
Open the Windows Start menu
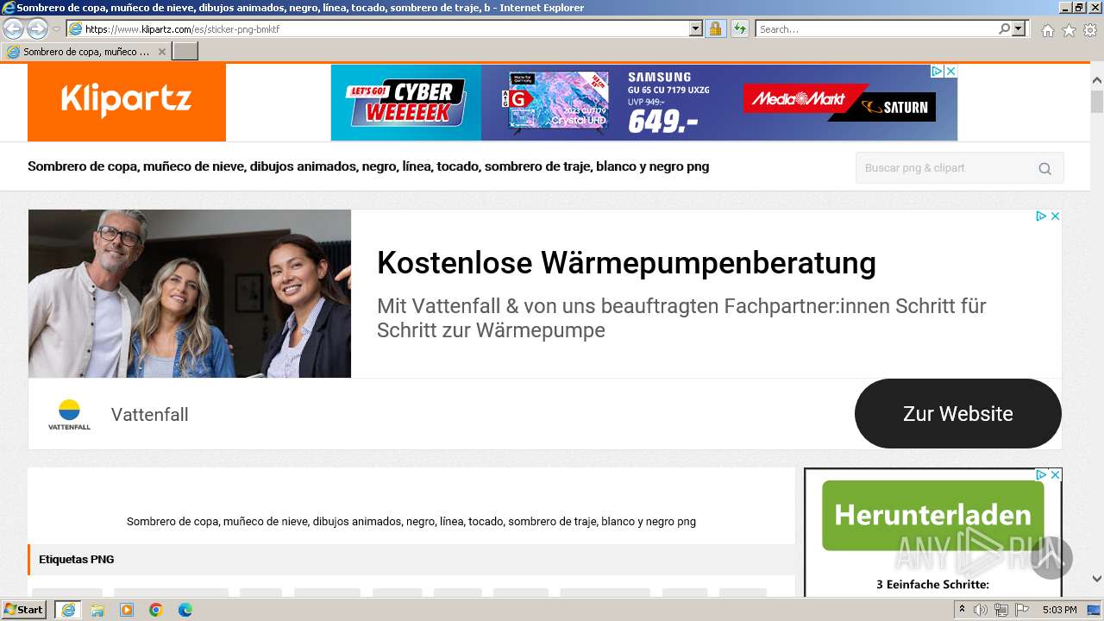pos(24,610)
